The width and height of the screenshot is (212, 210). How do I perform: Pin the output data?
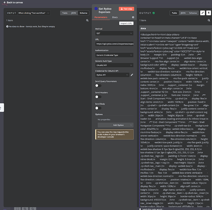click(x=209, y=13)
